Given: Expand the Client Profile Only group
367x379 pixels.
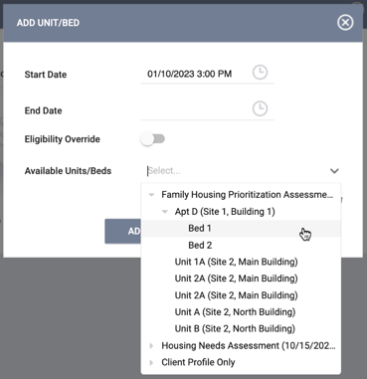Looking at the screenshot, I should tap(151, 362).
